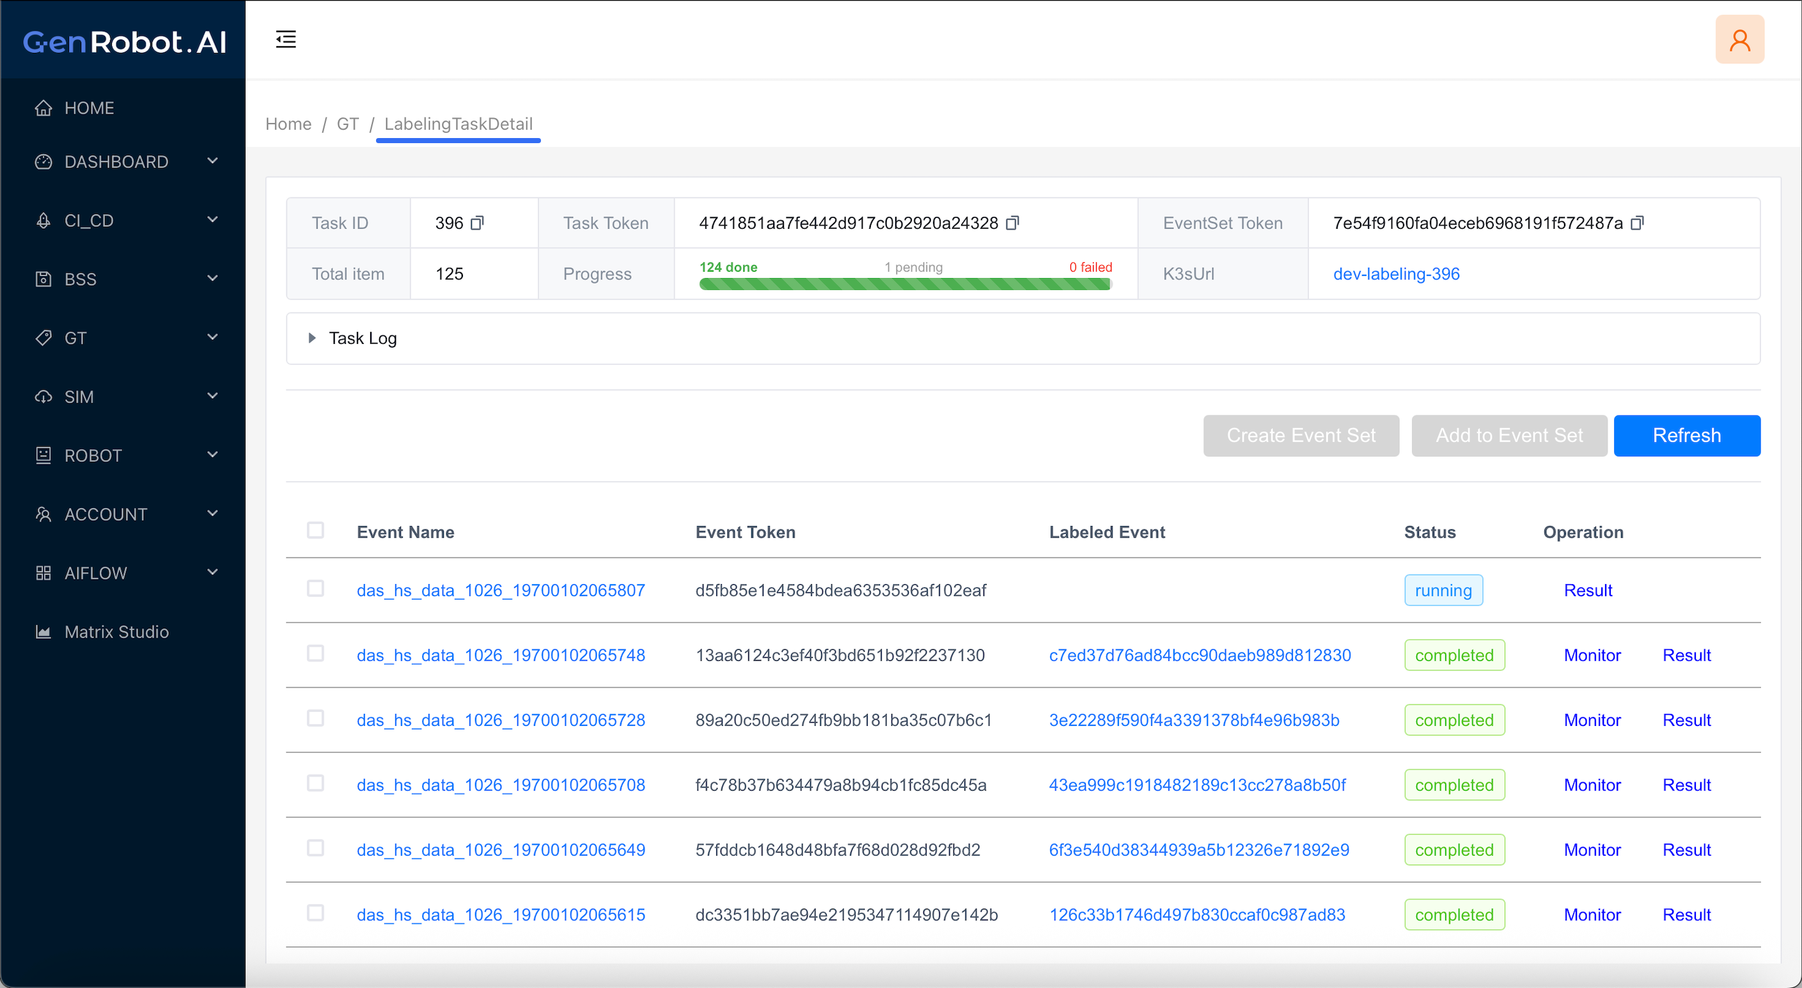Select checkbox for das_hs_data_1026_19700102065708

point(315,783)
